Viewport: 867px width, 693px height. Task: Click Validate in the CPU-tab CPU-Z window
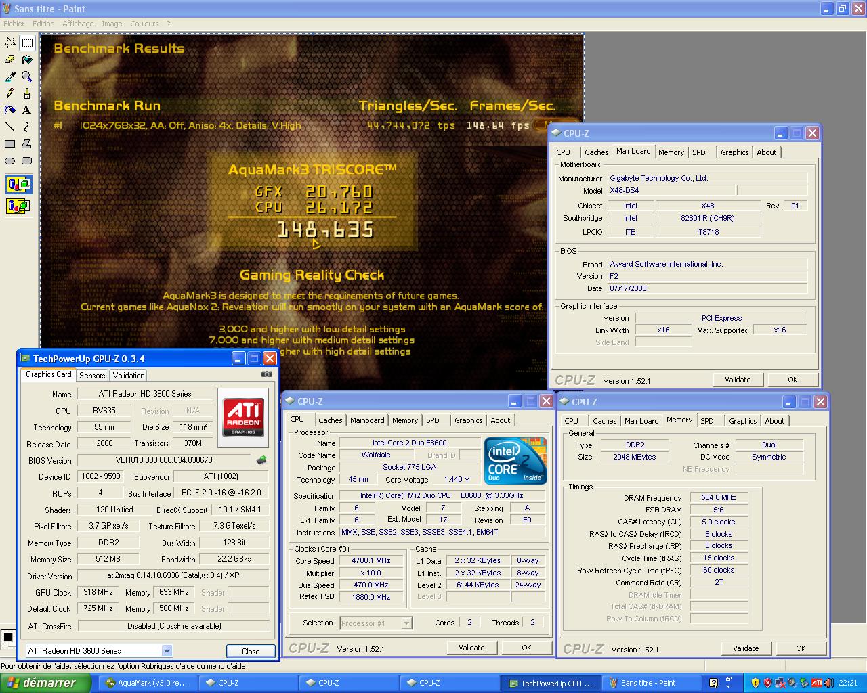coord(471,648)
